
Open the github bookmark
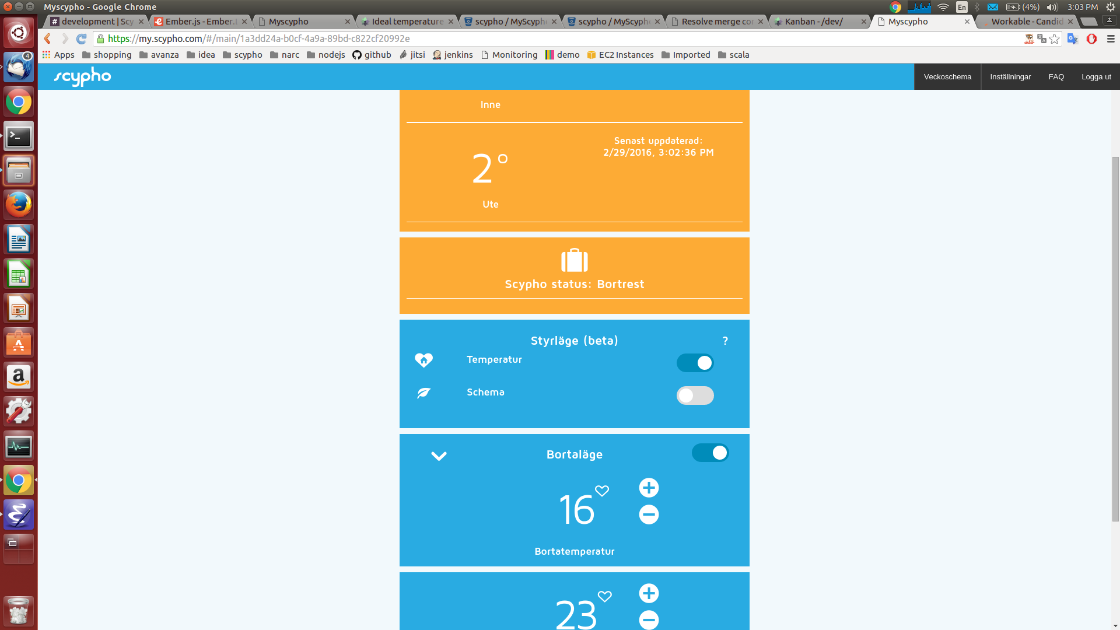(372, 55)
